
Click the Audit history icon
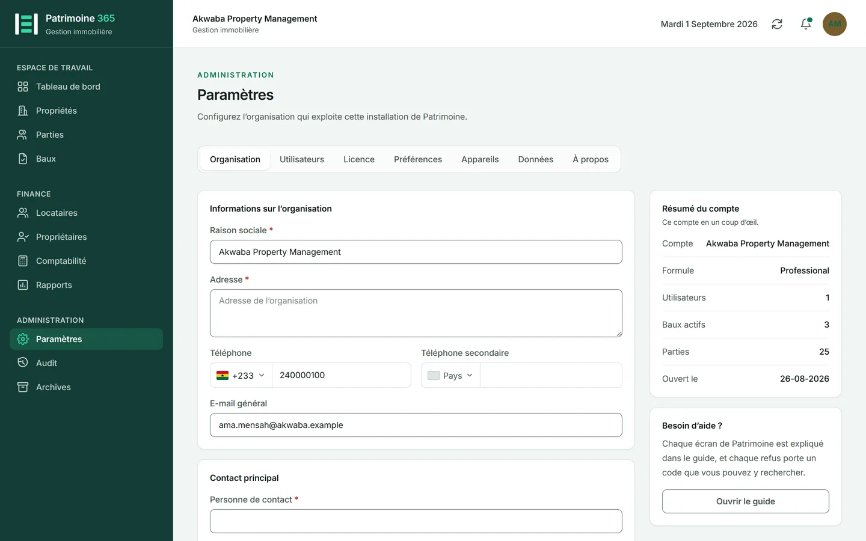point(23,363)
